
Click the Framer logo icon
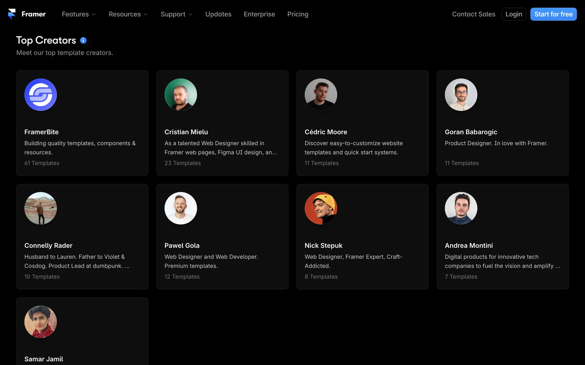(x=12, y=14)
